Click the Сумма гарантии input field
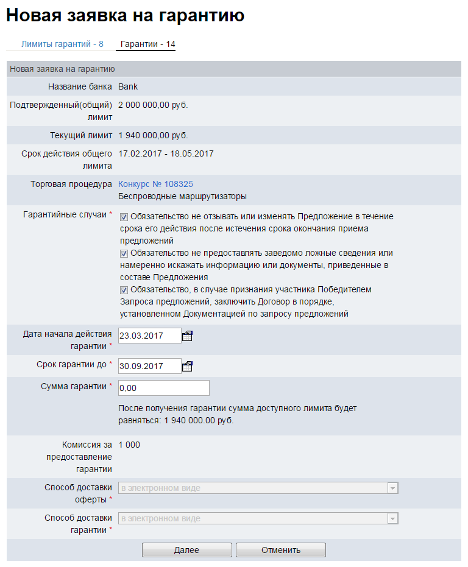 tap(163, 388)
